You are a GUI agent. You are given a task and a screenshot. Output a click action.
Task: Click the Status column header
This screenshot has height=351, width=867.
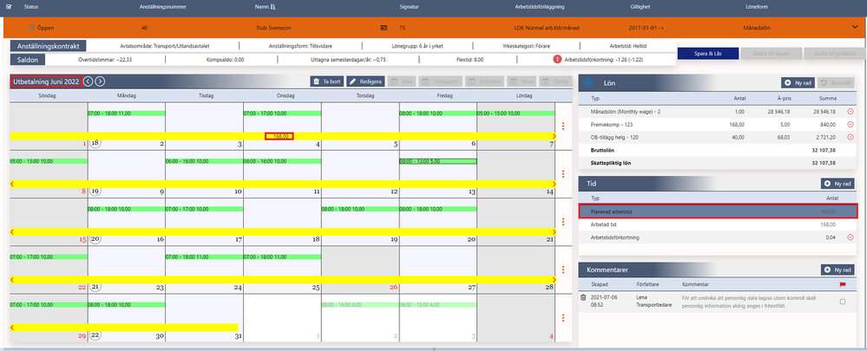point(31,7)
